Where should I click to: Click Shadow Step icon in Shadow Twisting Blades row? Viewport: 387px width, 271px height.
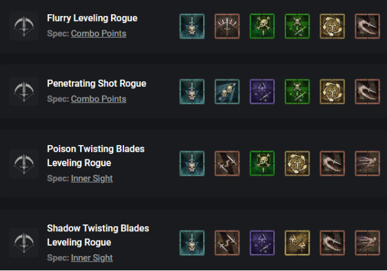pyautogui.click(x=332, y=243)
